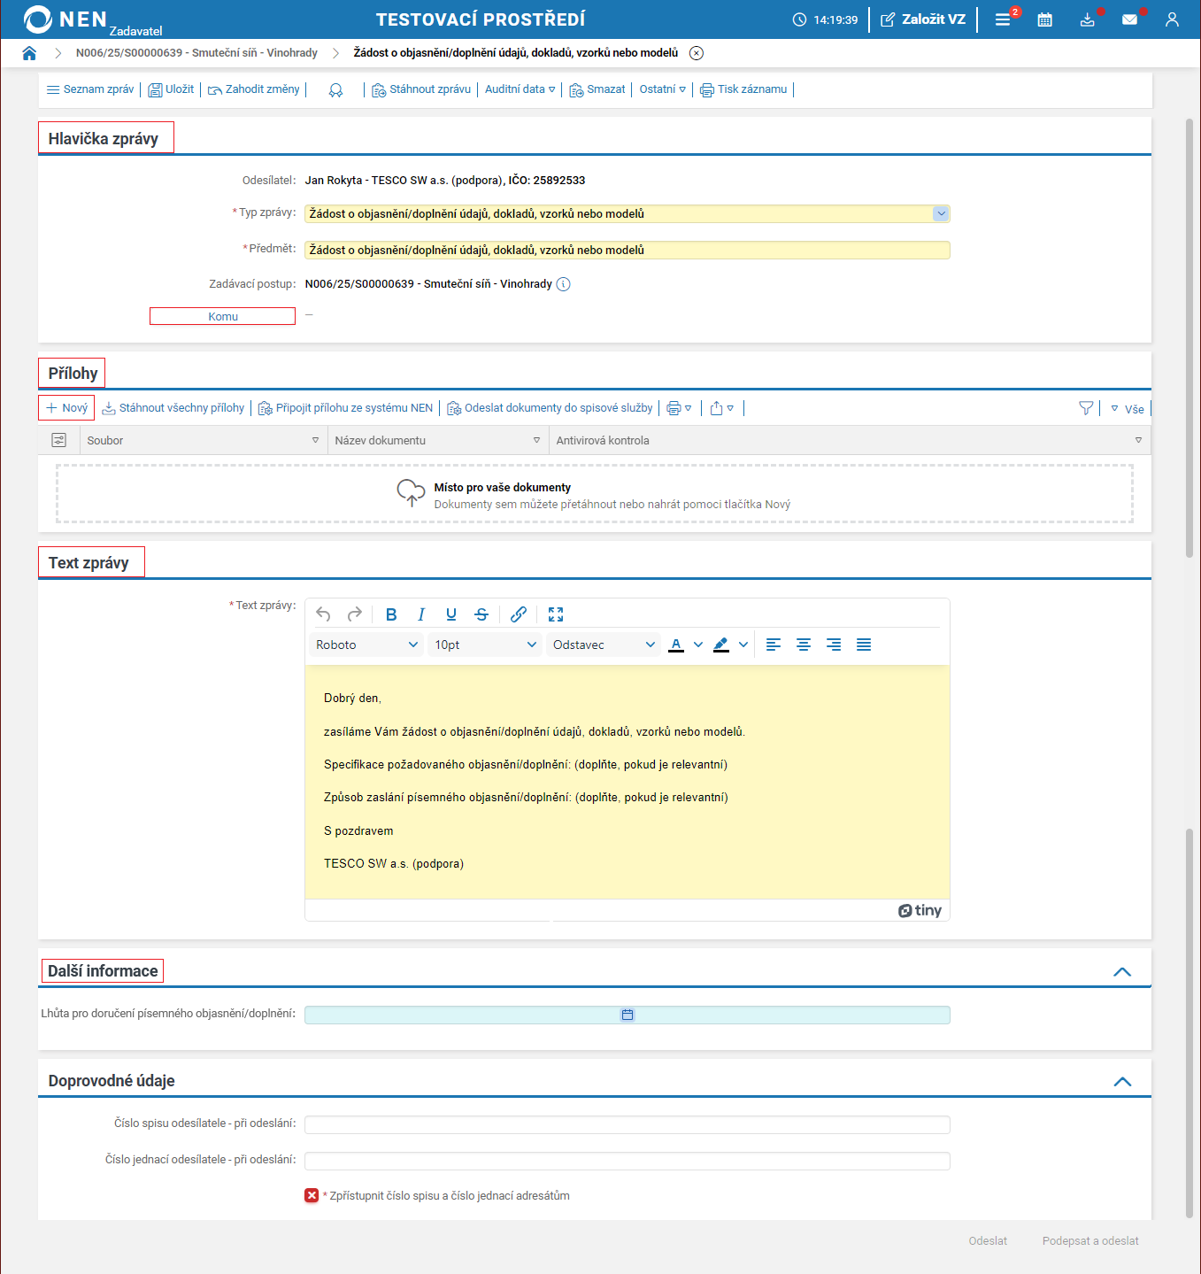1201x1274 pixels.
Task: Open the Soubor column menu arrow
Action: click(315, 440)
